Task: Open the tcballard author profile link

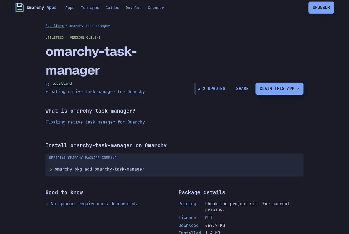Action: pos(62,84)
